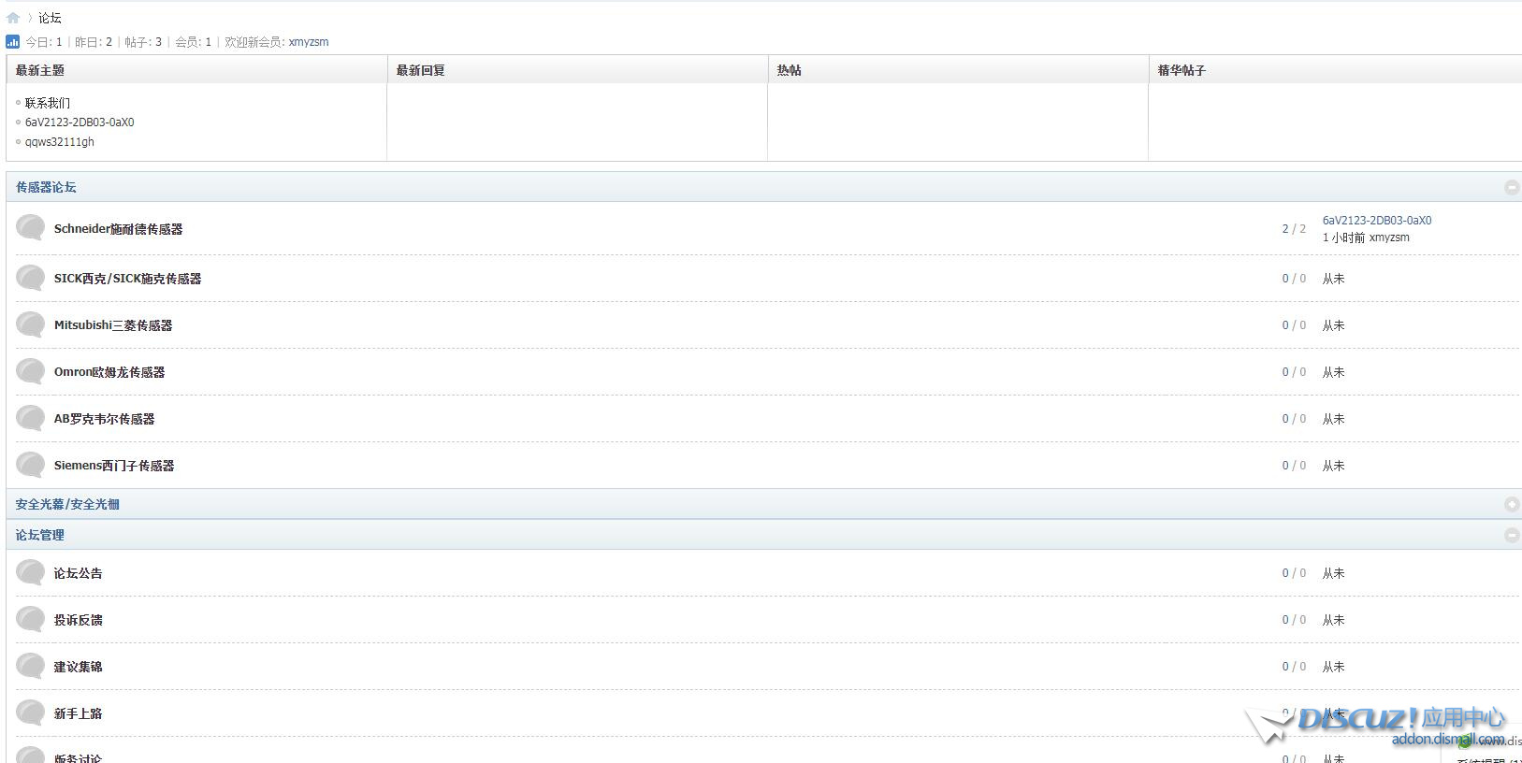The width and height of the screenshot is (1522, 763).
Task: Click 从未 in the Mitsubishi row
Action: 1333,325
